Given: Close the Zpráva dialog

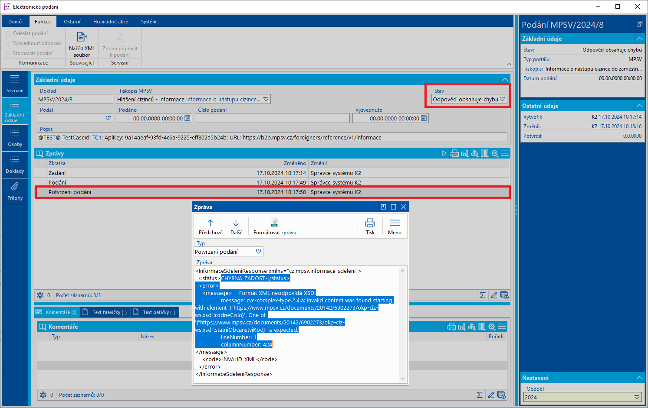Looking at the screenshot, I should coord(404,207).
